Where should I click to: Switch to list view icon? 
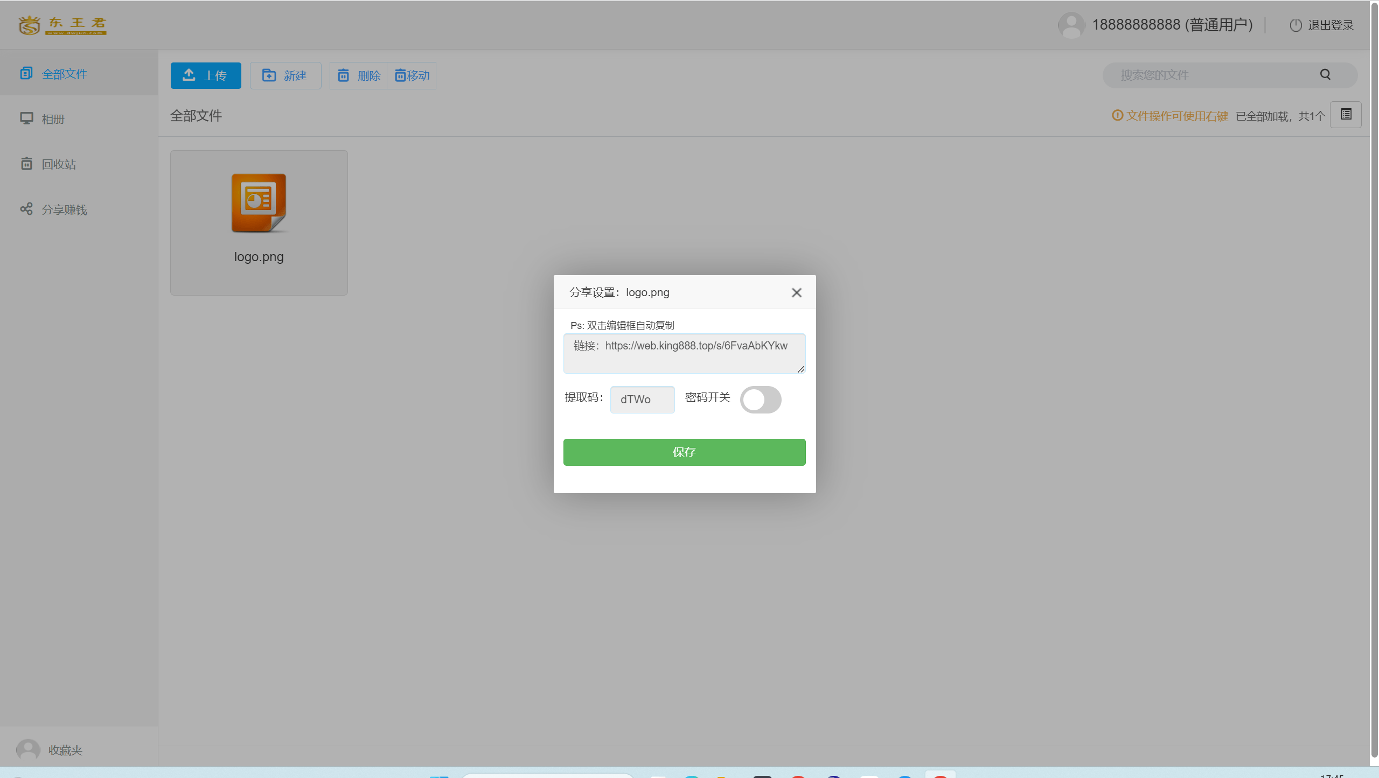pyautogui.click(x=1346, y=115)
